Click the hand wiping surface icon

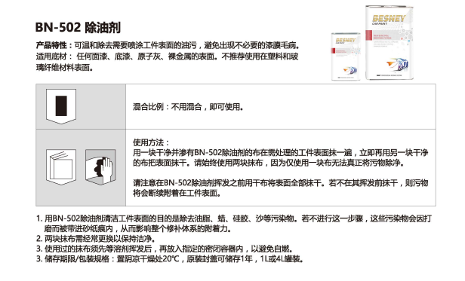100,166
